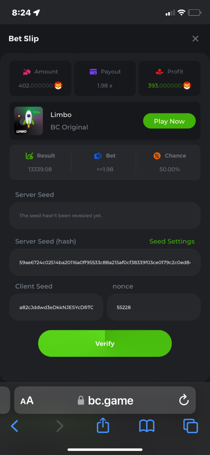The image size is (210, 455).
Task: Select the Client Seed field
Action: [56, 307]
